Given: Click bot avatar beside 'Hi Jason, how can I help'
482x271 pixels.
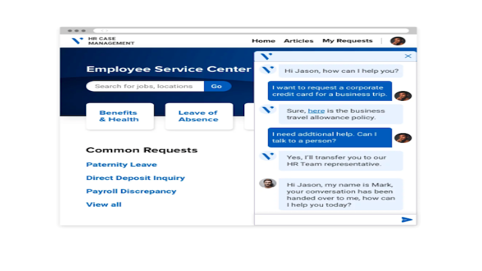Looking at the screenshot, I should pyautogui.click(x=268, y=70).
